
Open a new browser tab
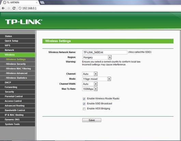tap(42, 2)
